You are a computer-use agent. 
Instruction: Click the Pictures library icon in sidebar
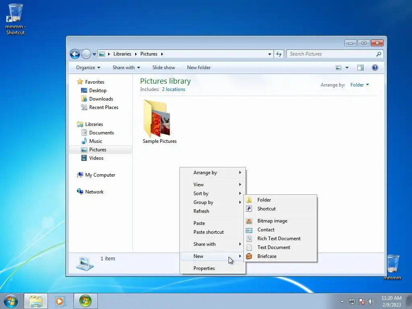tap(84, 150)
